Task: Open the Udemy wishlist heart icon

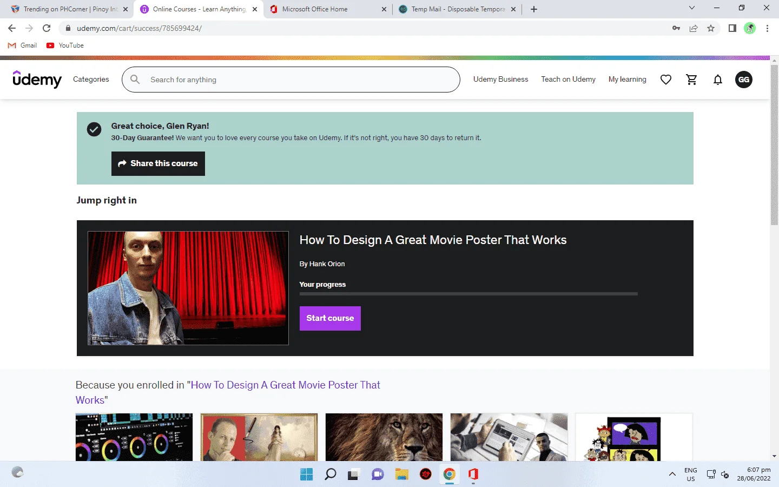Action: point(666,80)
